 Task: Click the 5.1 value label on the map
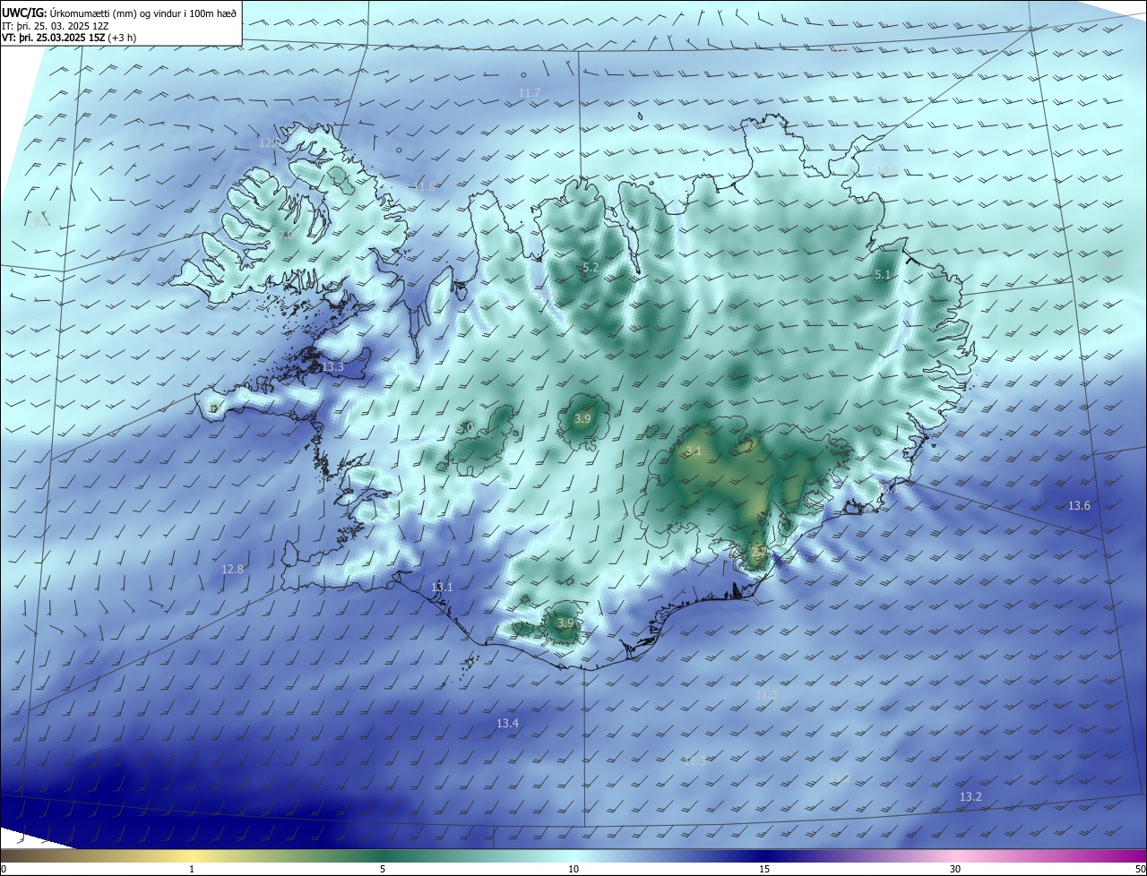(883, 275)
